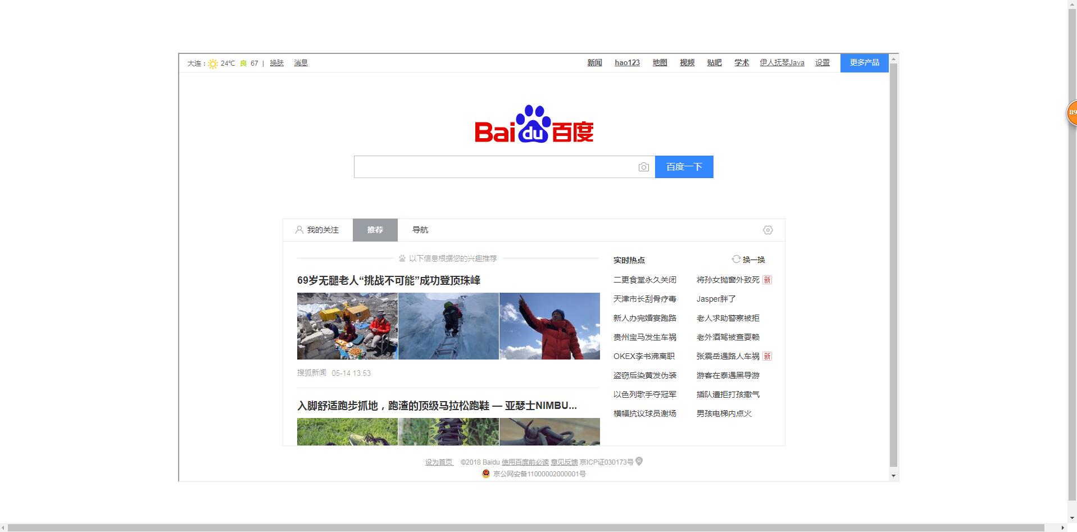
Task: Switch to the 导航 tab
Action: coord(420,230)
